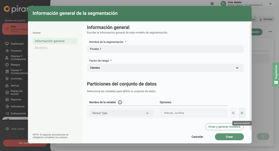Click the info icon beside Nombre de la variable
Screen dimensions: 279x151
(120, 102)
